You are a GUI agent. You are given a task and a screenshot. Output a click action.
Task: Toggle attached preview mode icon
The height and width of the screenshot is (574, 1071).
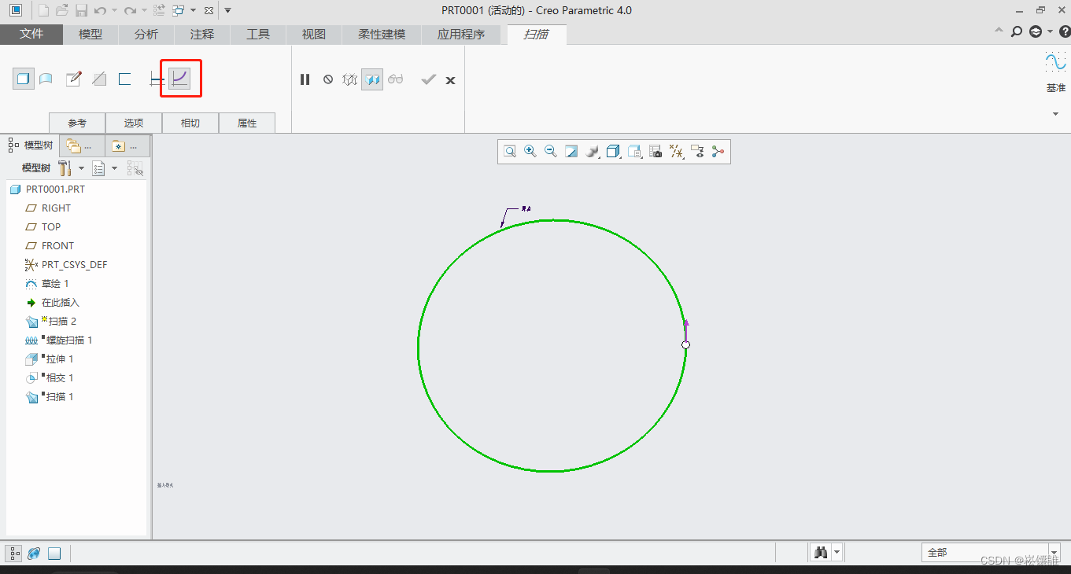[372, 79]
